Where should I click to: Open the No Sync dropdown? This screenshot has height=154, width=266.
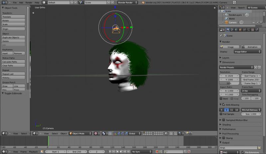pyautogui.click(x=142, y=152)
